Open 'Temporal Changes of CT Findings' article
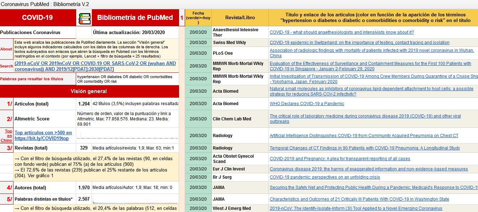478x212 pixels. [364, 148]
